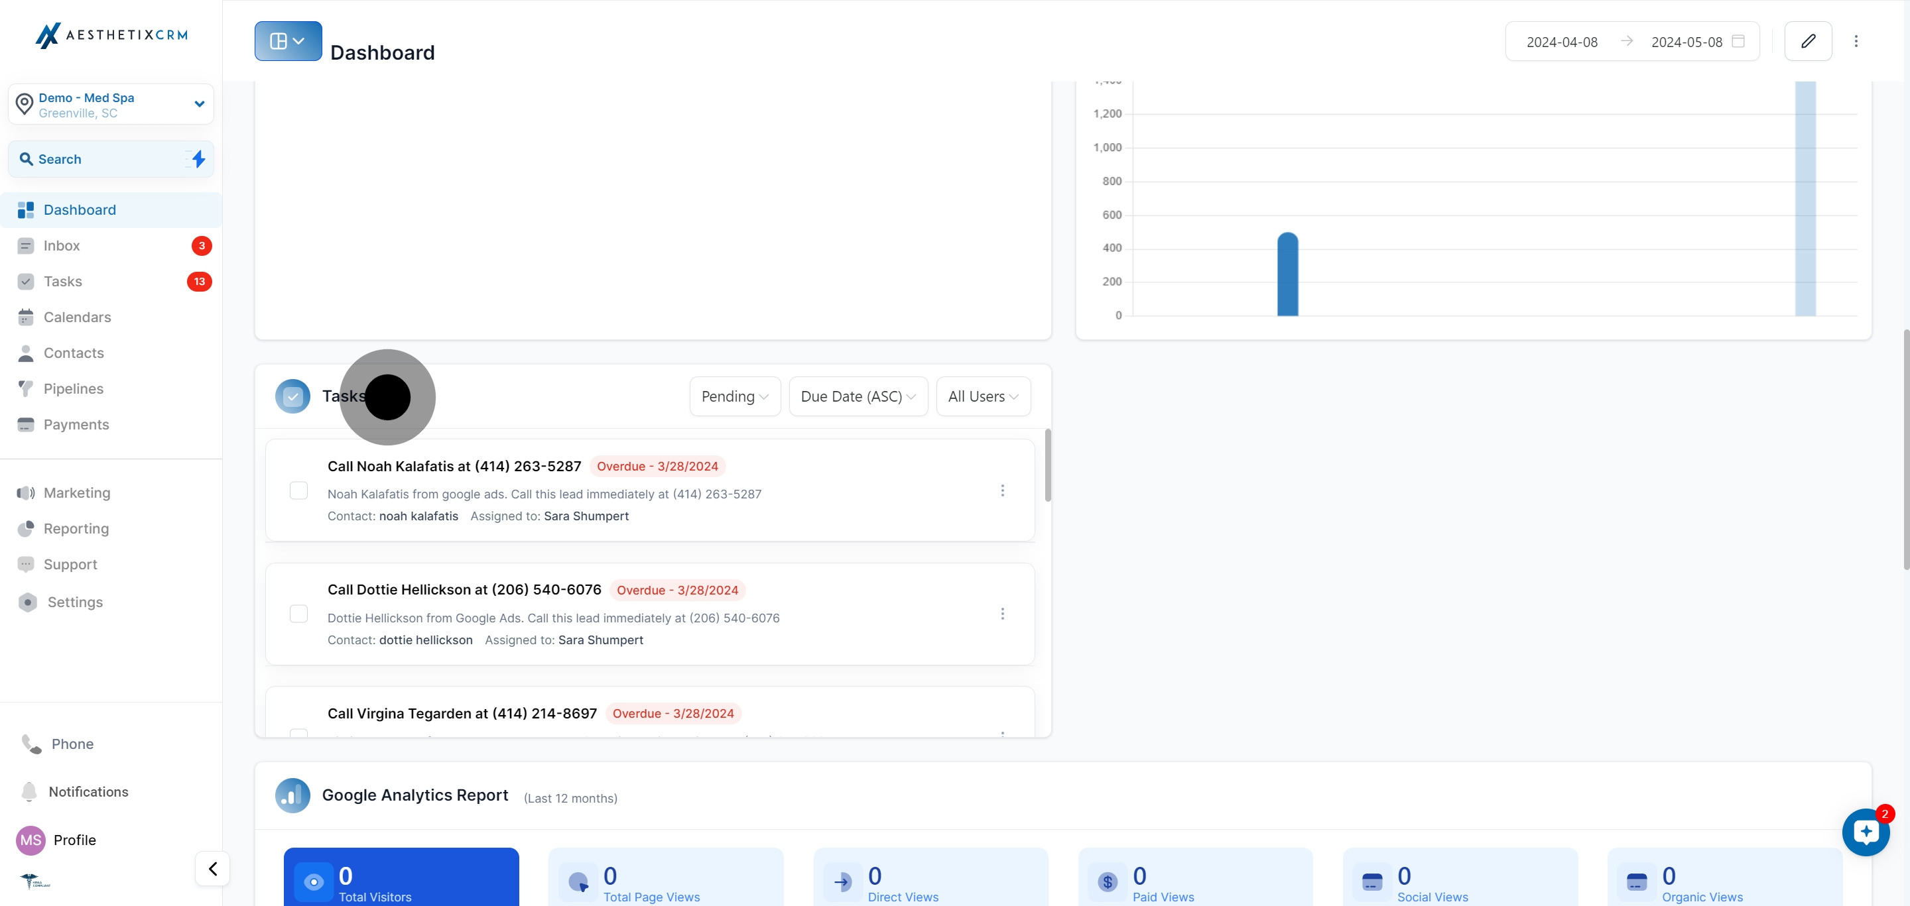Open options for Noah Kalafatis task
The image size is (1910, 906).
(1001, 490)
